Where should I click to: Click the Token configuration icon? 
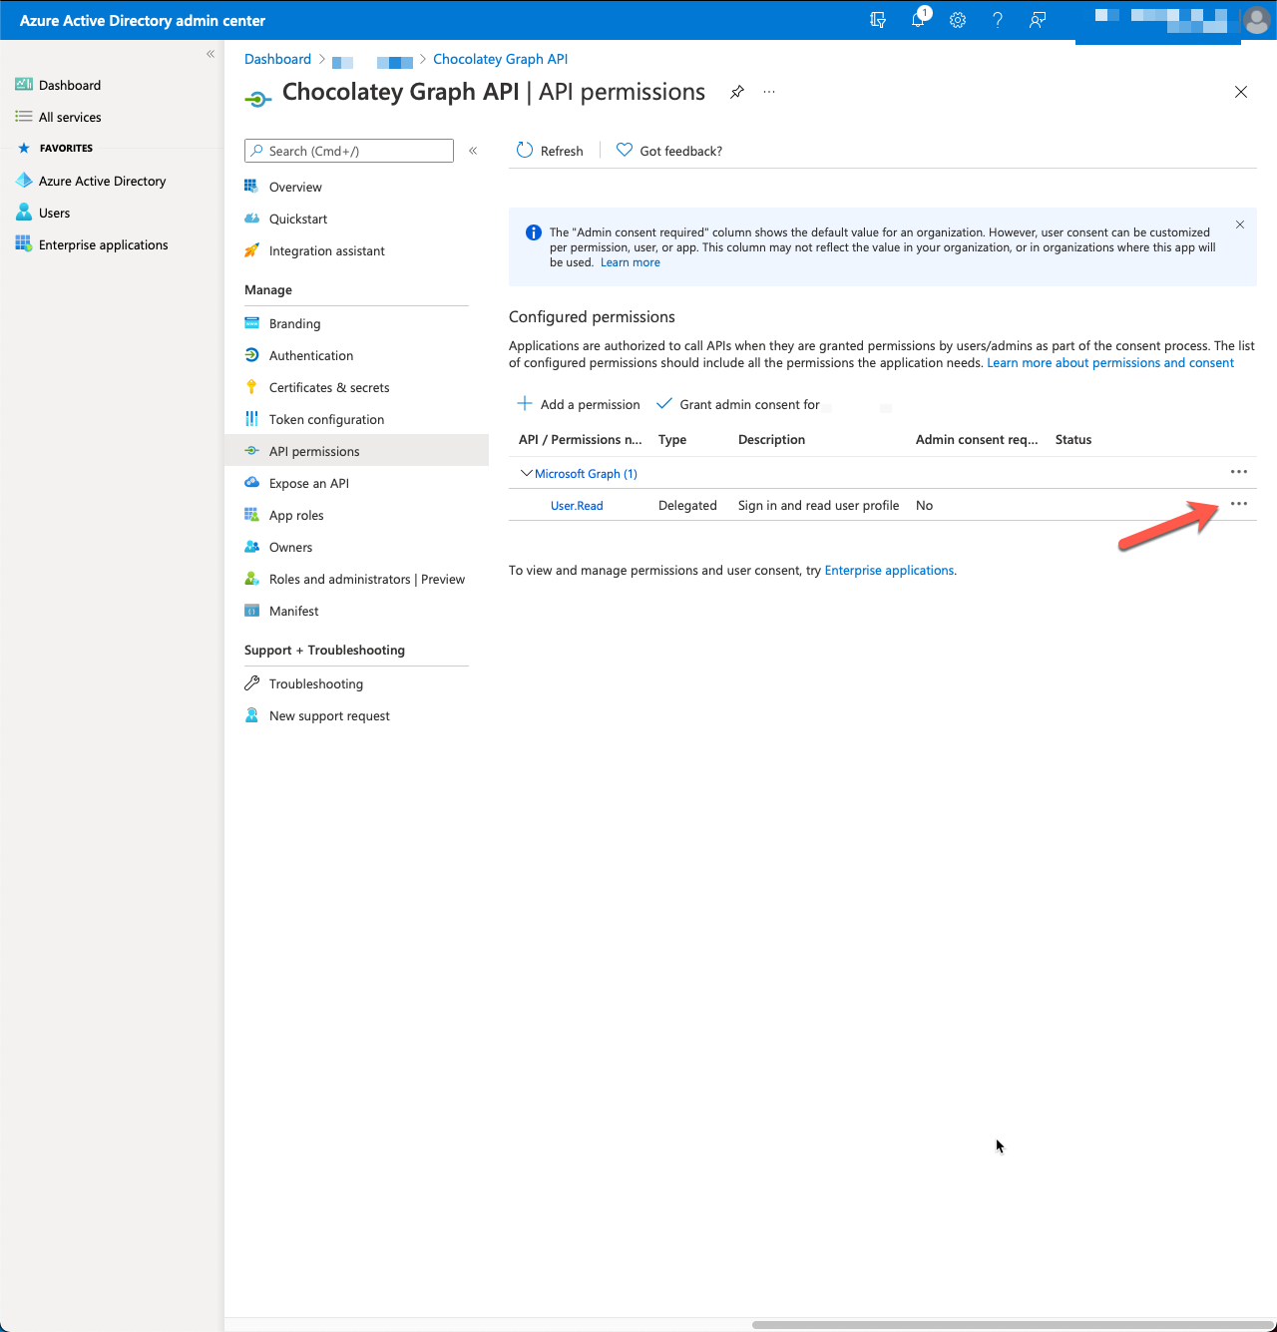(251, 419)
